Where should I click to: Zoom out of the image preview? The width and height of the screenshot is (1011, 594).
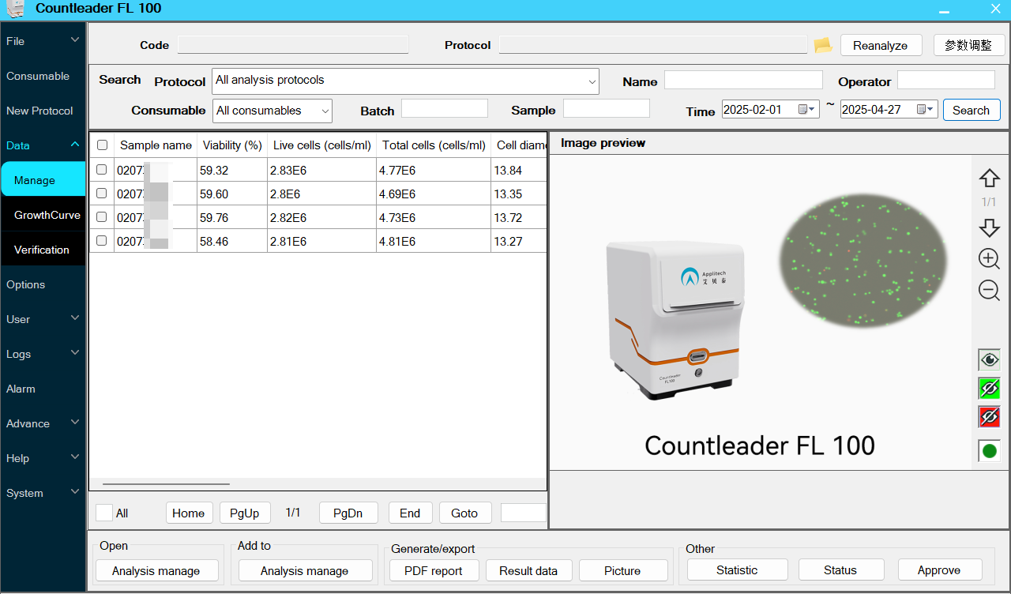(x=989, y=290)
